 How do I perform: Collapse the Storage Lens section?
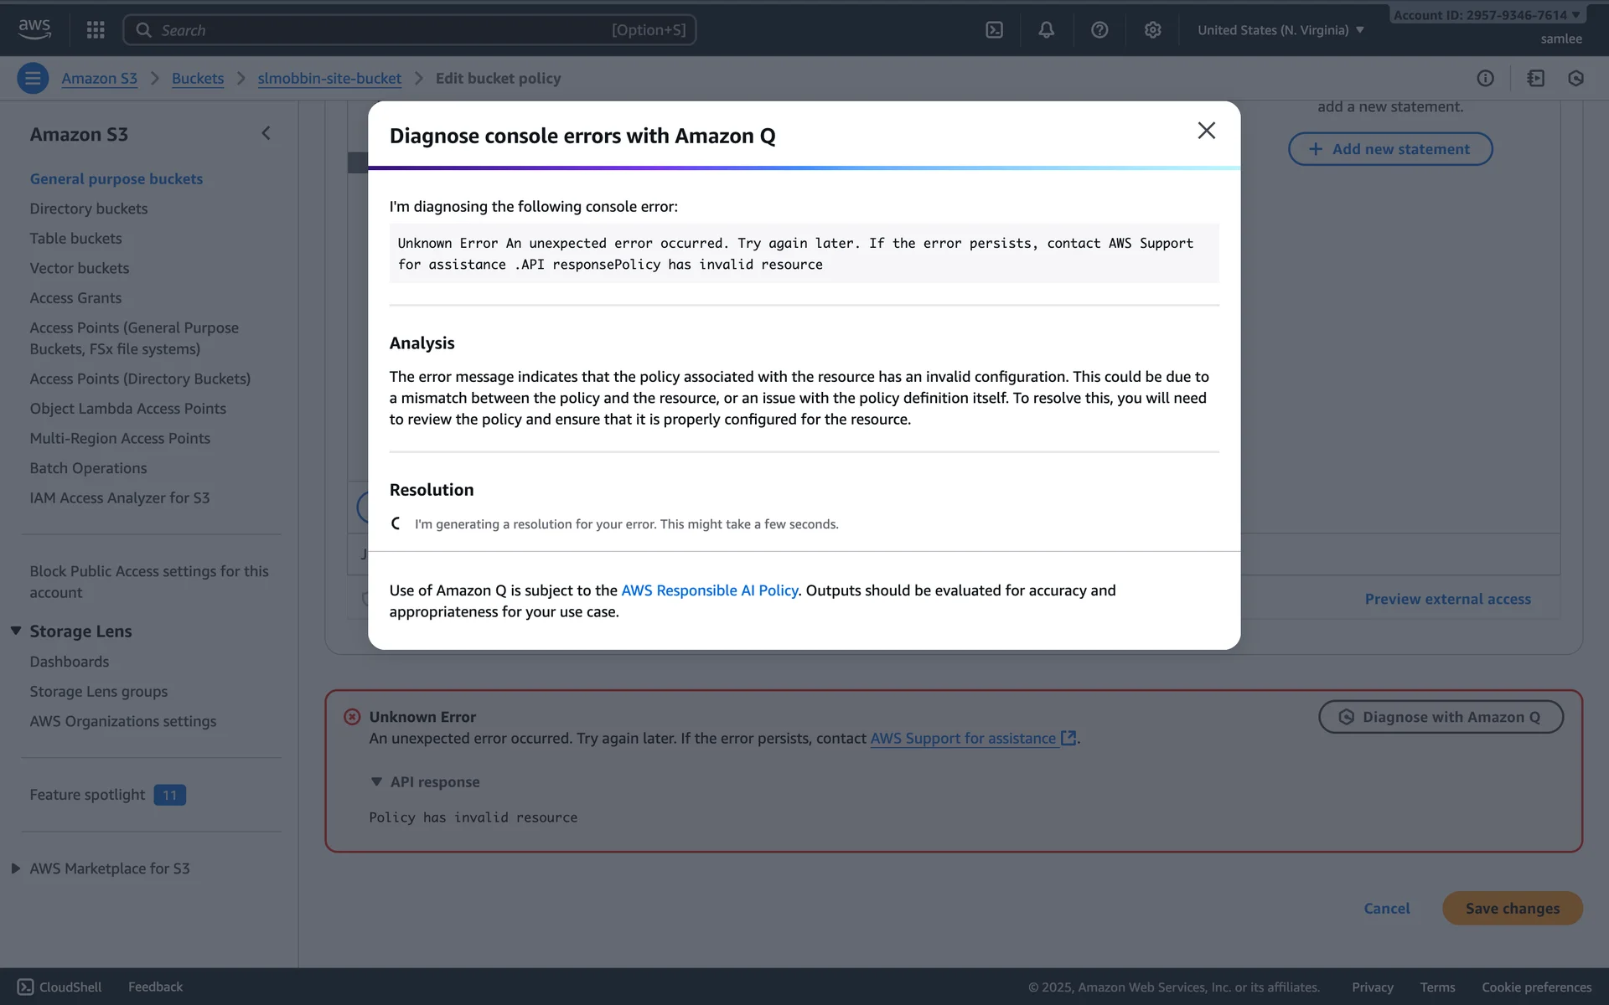tap(16, 631)
